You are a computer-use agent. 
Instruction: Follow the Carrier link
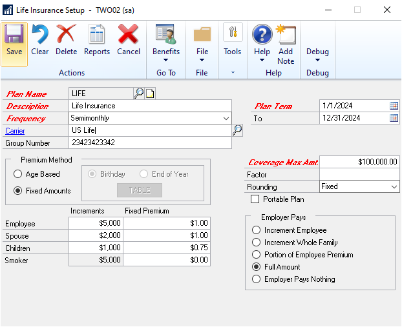(15, 131)
